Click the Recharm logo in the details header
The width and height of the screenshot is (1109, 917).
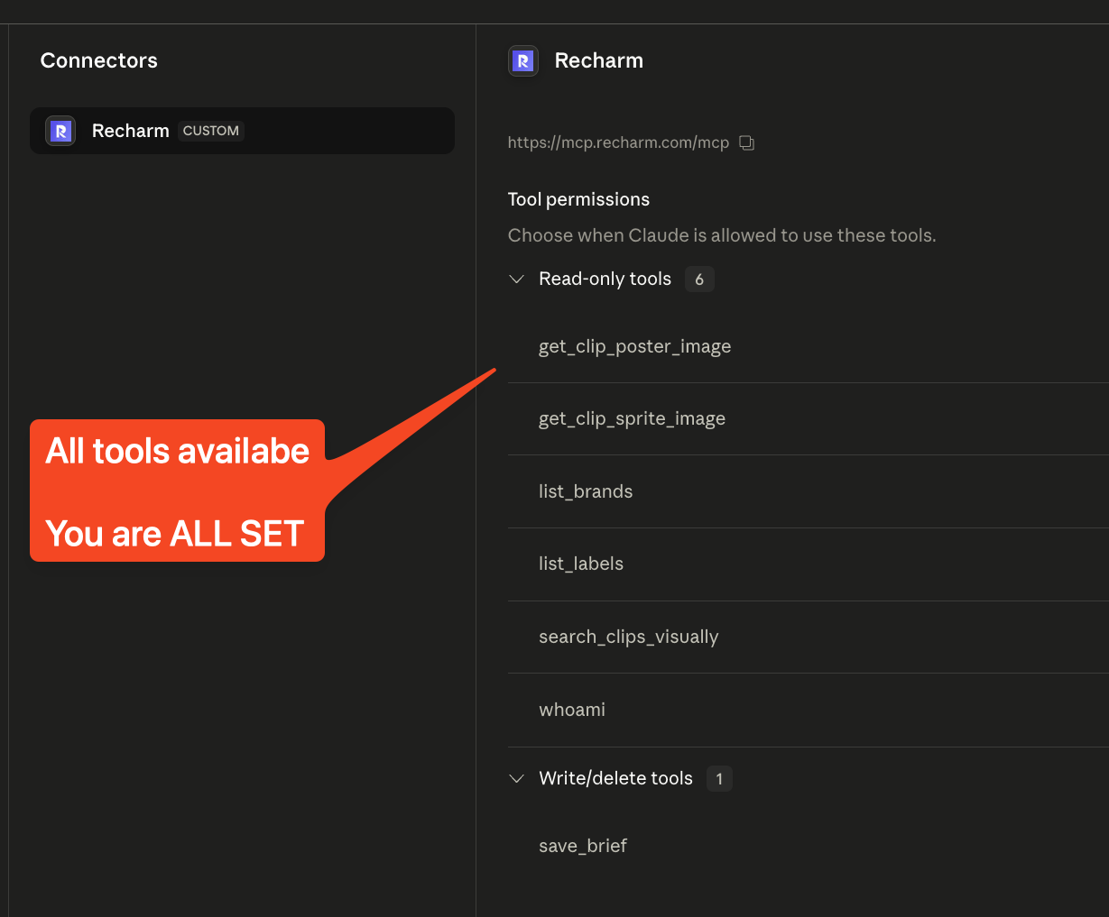pos(523,60)
